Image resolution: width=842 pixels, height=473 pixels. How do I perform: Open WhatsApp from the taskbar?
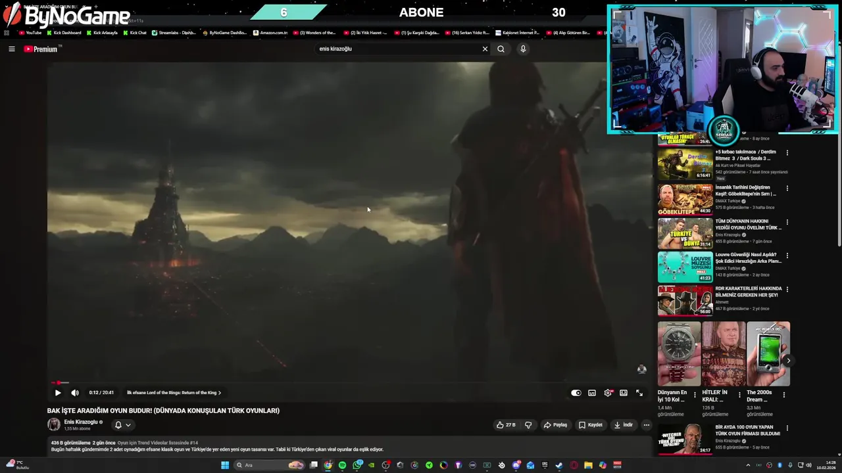pyautogui.click(x=358, y=465)
